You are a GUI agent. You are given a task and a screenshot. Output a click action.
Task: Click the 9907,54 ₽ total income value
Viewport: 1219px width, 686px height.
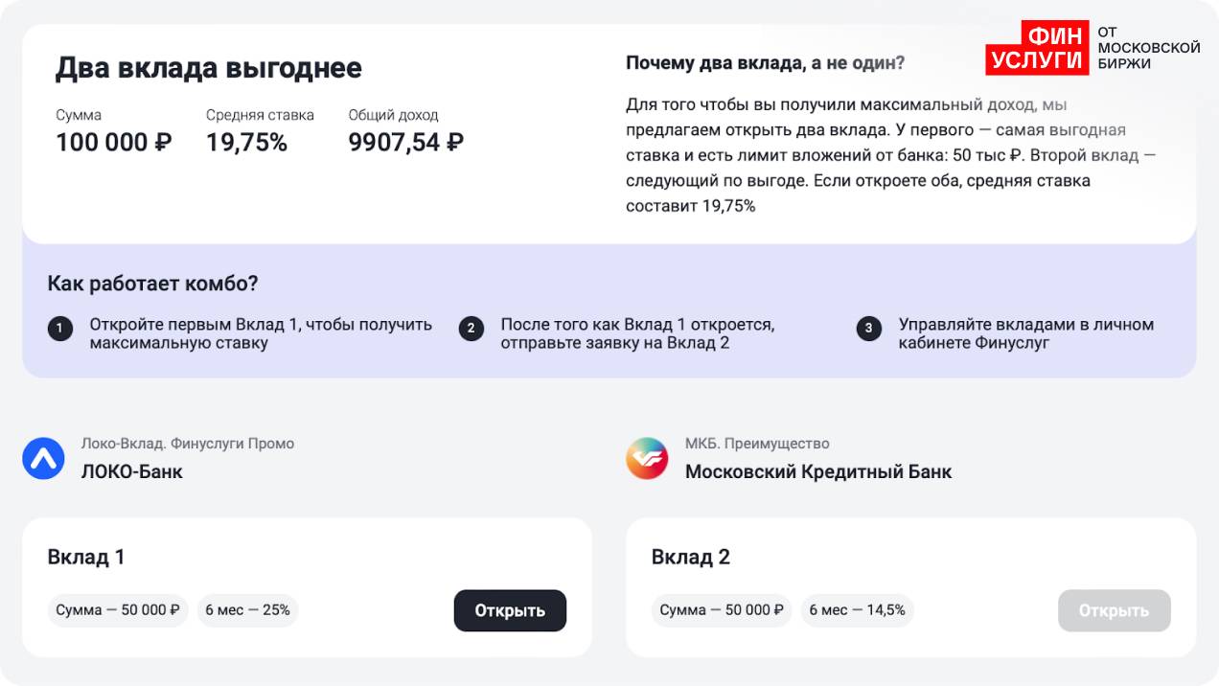405,143
